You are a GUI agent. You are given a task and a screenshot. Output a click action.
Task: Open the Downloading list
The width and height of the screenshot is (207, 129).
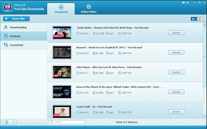pos(23,27)
